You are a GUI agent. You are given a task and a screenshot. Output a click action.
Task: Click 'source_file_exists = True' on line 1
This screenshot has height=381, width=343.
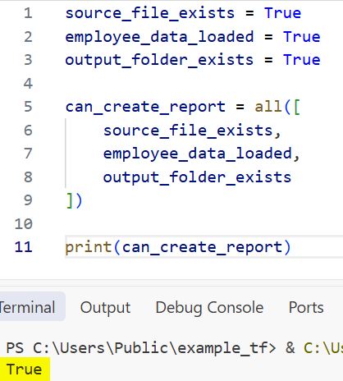183,13
